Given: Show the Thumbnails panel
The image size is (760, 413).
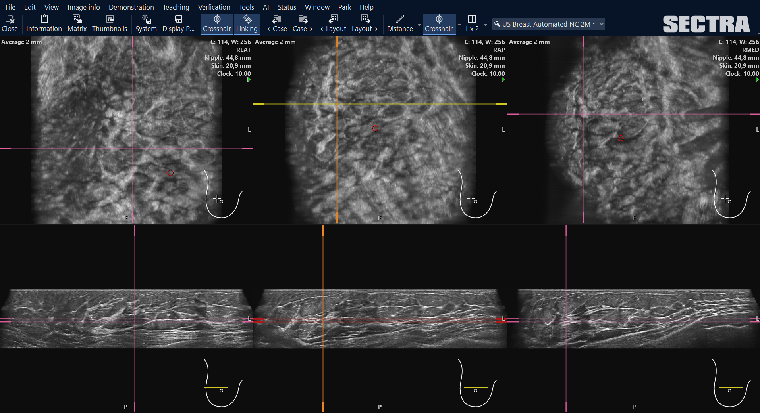Looking at the screenshot, I should (x=109, y=23).
